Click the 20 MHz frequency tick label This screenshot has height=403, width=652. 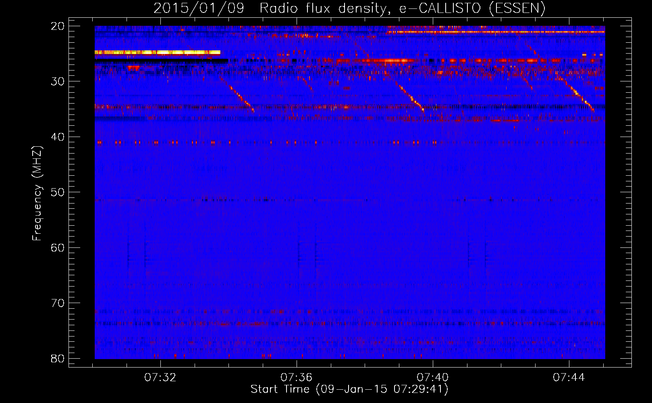point(58,26)
